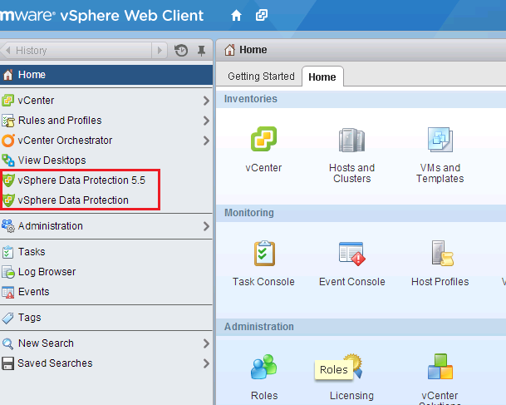
Task: Expand the vCenter navigator chevron
Action: [x=206, y=101]
